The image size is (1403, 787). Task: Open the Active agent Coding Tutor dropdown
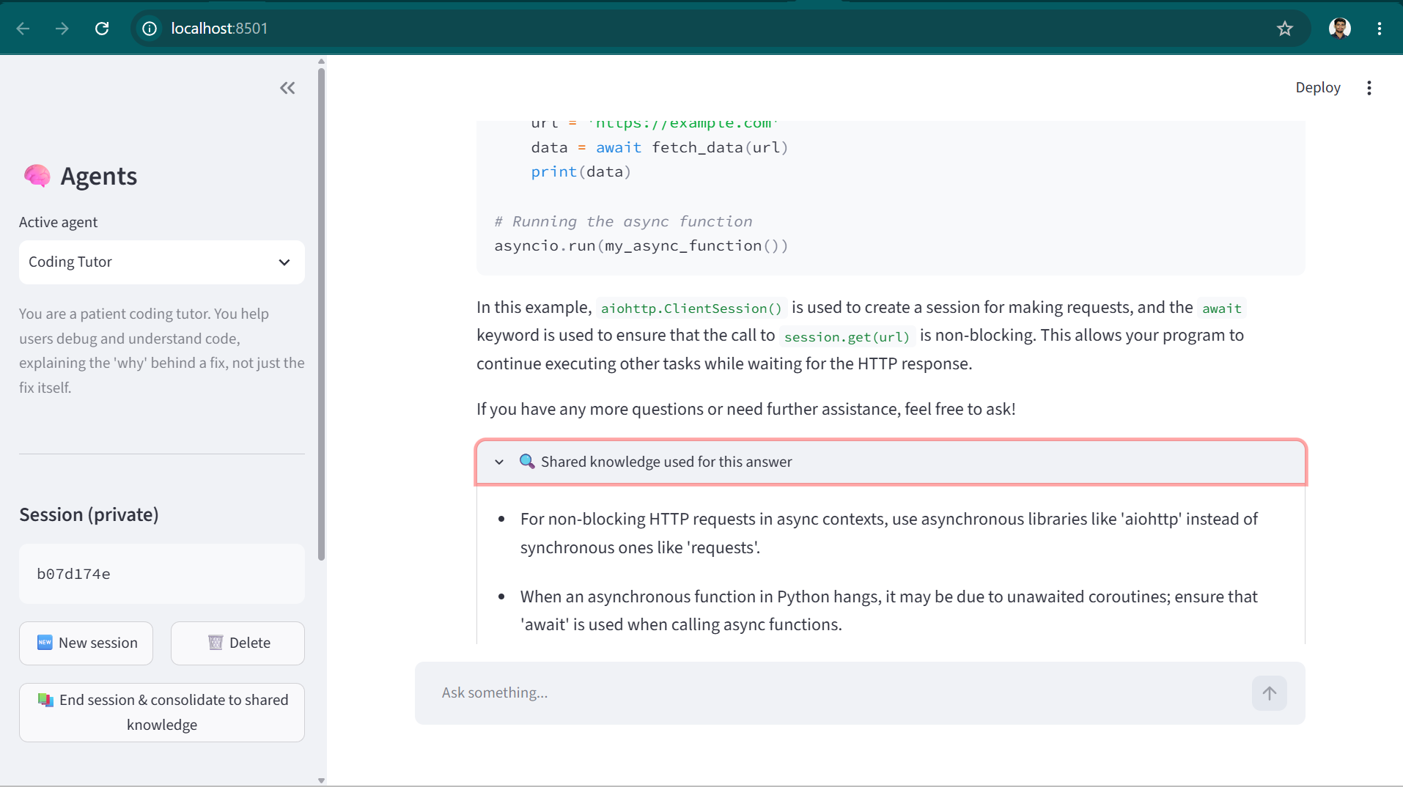[161, 262]
